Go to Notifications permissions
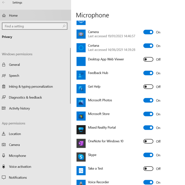Viewport: 185px width, 185px height. [35, 177]
